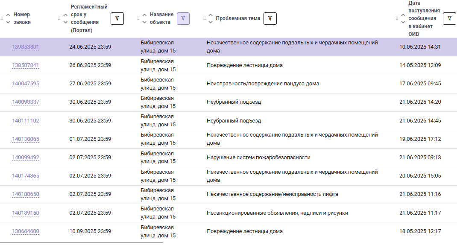Select topic Некачественное содержание/неисправность лифта

pyautogui.click(x=272, y=194)
